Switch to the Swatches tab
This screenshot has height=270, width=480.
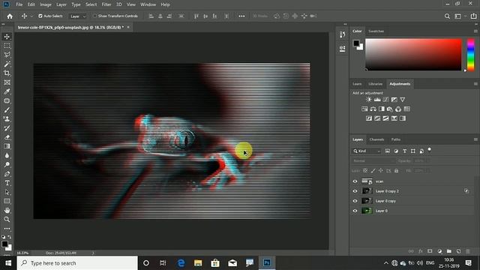(x=376, y=31)
